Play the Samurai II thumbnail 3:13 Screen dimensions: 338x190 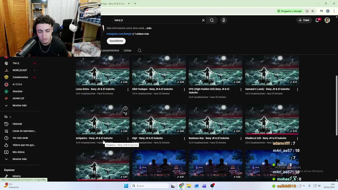pos(272,70)
